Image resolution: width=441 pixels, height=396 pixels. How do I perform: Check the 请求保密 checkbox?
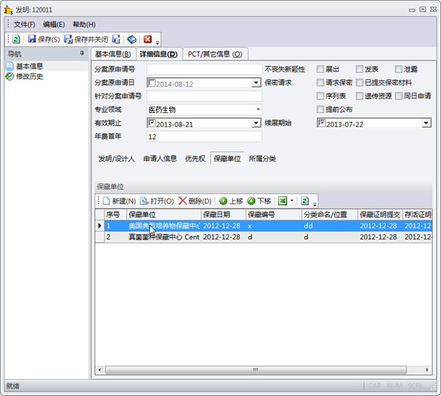coord(320,82)
